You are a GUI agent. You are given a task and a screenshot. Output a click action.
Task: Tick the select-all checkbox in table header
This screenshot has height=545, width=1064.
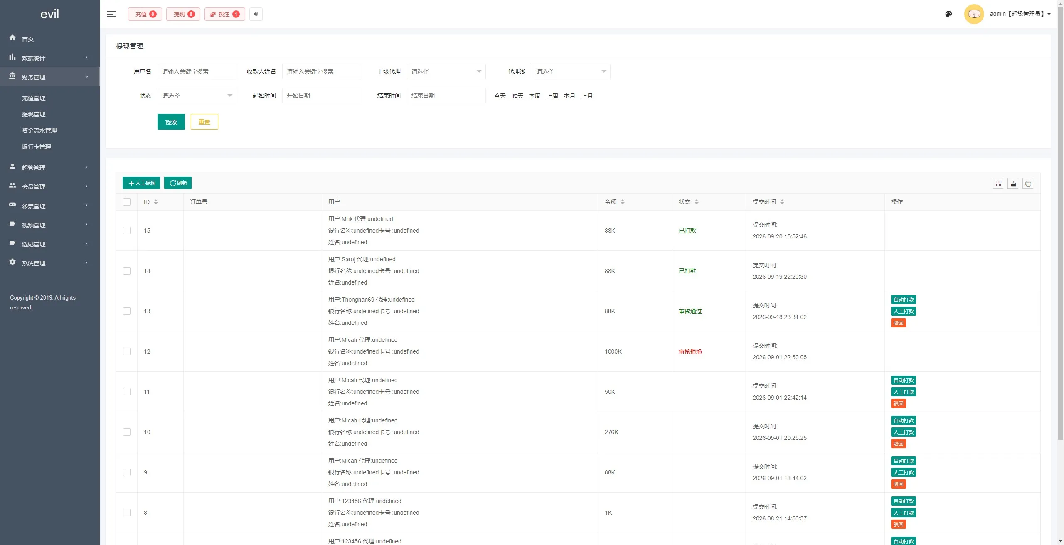pyautogui.click(x=127, y=202)
